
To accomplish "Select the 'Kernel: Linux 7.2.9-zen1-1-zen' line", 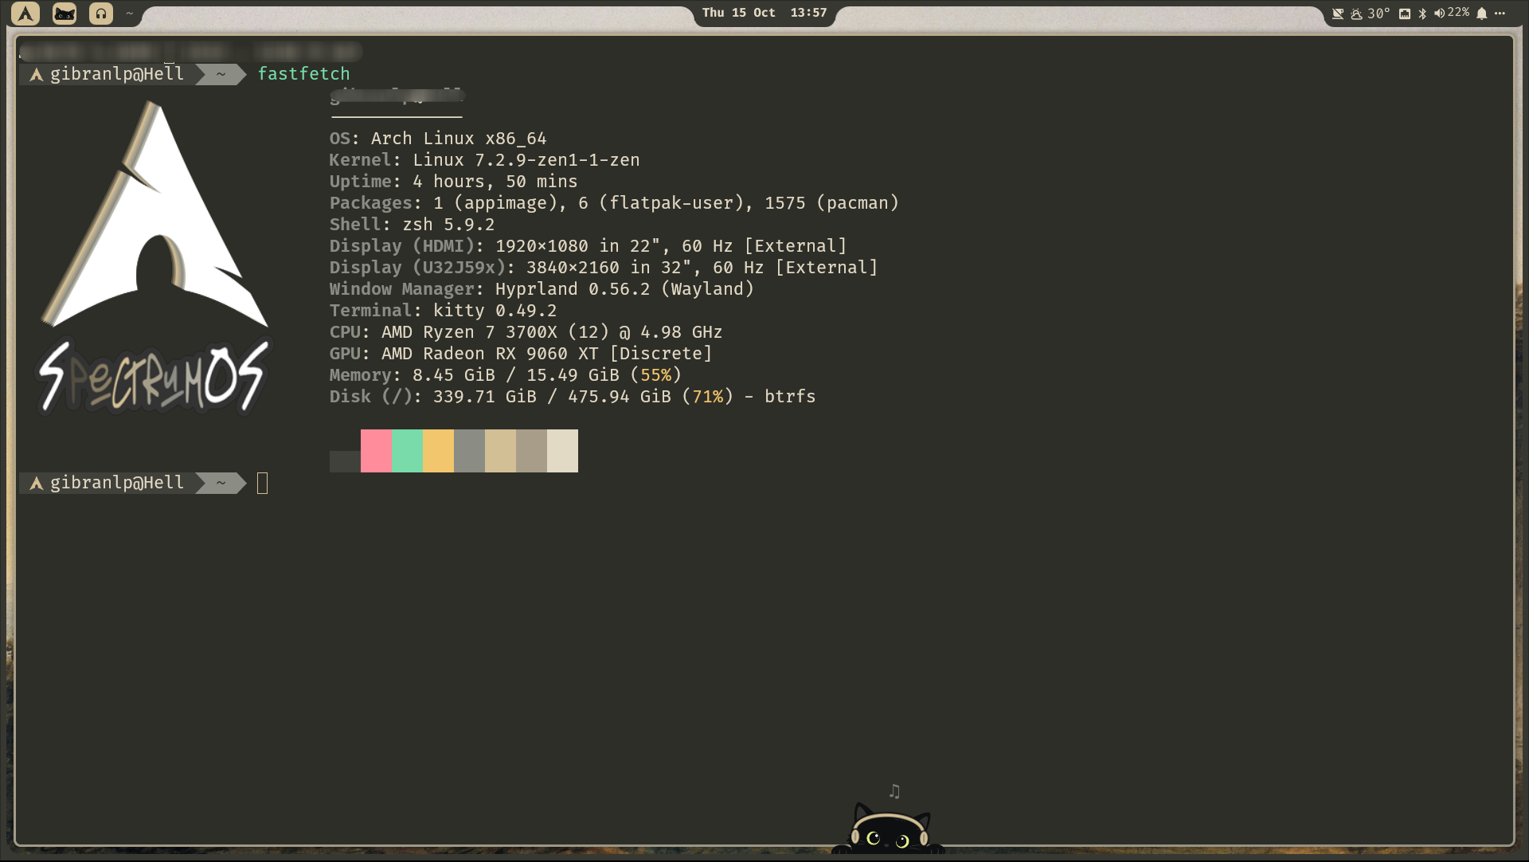I will (484, 160).
